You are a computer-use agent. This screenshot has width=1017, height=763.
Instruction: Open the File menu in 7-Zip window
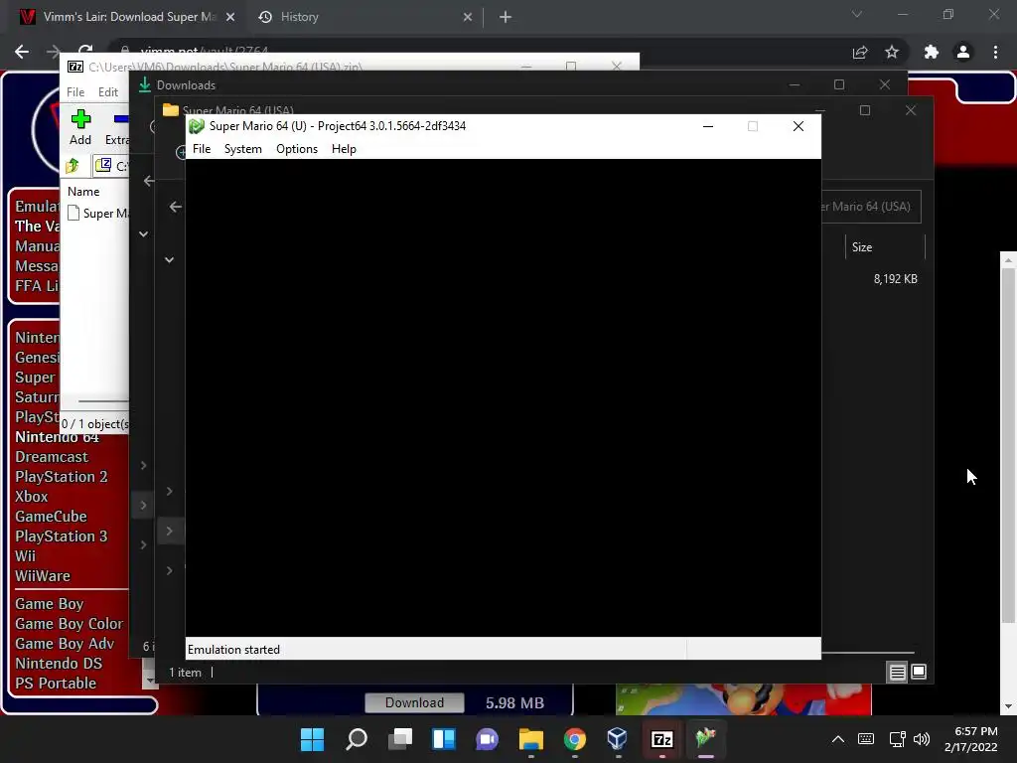pos(75,92)
